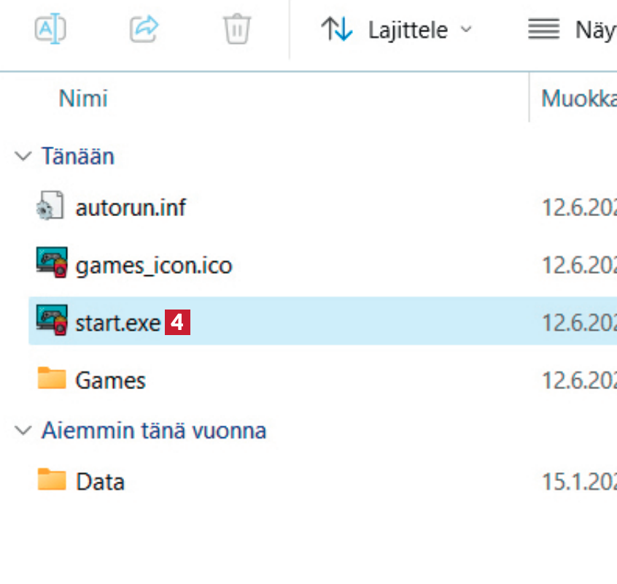Select the start.exe file name

coord(117,322)
